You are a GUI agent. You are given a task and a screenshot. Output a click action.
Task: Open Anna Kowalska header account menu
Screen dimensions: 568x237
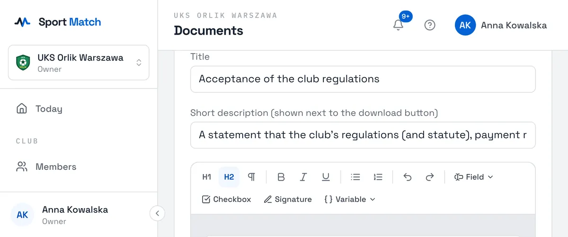[x=501, y=25]
